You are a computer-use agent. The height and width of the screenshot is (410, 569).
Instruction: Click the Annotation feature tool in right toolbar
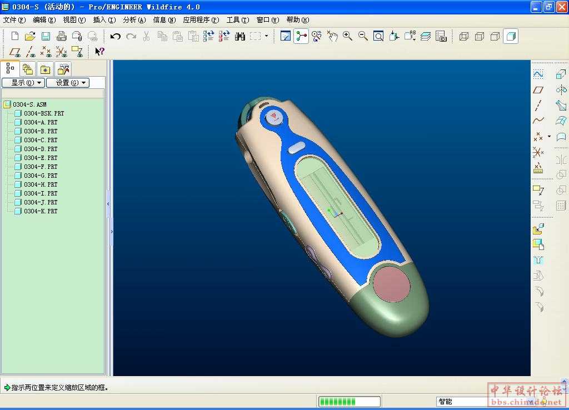click(x=538, y=189)
